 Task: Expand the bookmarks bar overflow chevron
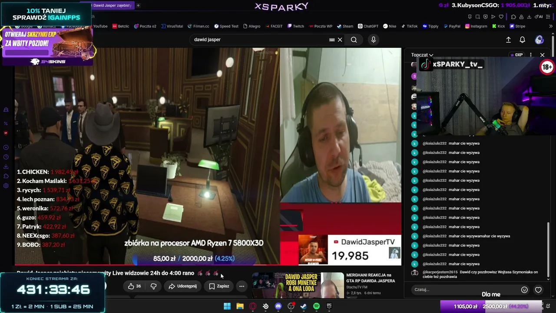551,26
